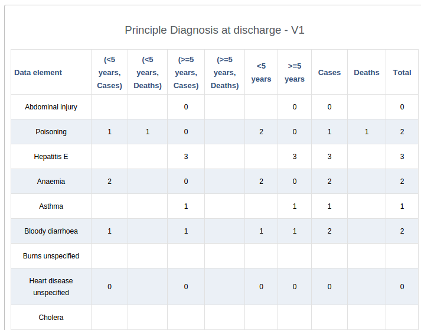This screenshot has width=421, height=330.
Task: Select the "Cholera" row label
Action: point(51,318)
